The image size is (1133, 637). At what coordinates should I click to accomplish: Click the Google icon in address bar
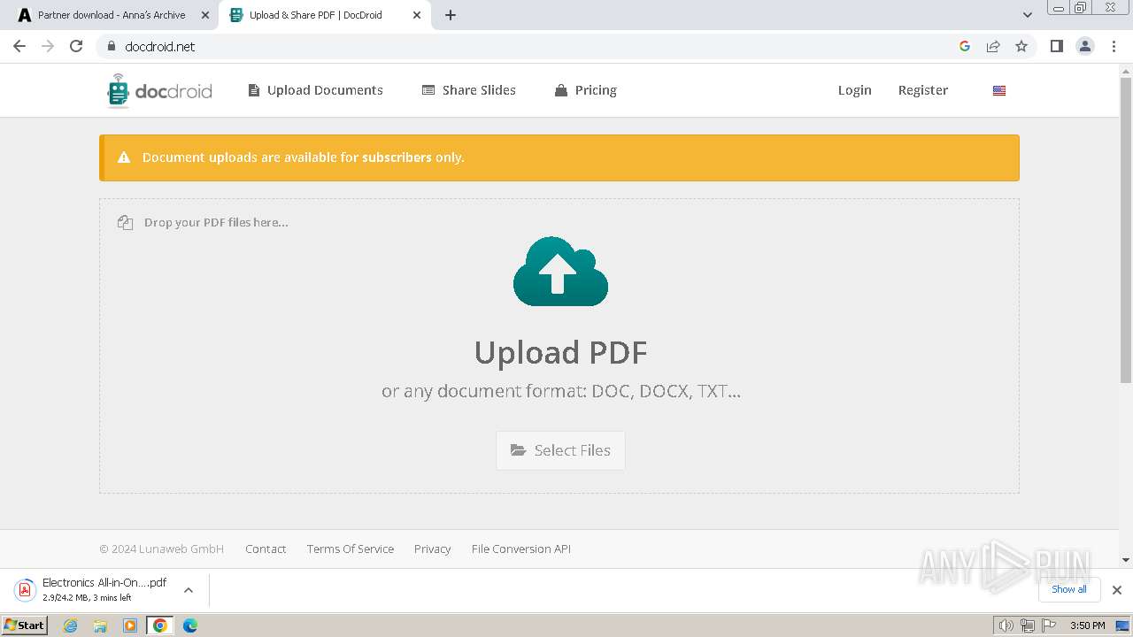(x=965, y=46)
